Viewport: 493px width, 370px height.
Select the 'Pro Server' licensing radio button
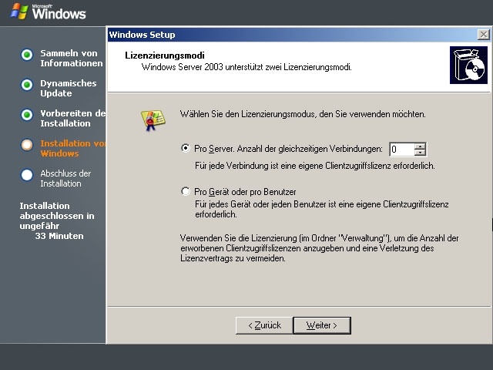click(185, 149)
